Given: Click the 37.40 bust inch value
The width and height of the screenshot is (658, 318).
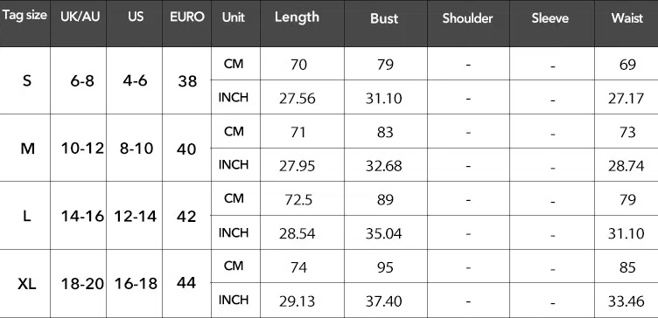Looking at the screenshot, I should pyautogui.click(x=383, y=301).
